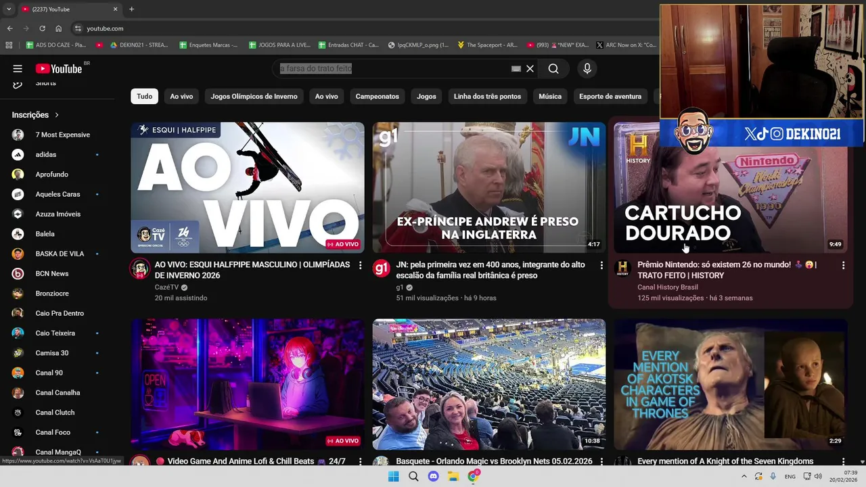866x487 pixels.
Task: Play the Game of Thrones Akotsk thumbnail
Action: [x=731, y=384]
